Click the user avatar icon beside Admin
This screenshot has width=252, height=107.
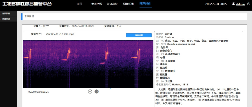pyautogui.click(x=234, y=4)
